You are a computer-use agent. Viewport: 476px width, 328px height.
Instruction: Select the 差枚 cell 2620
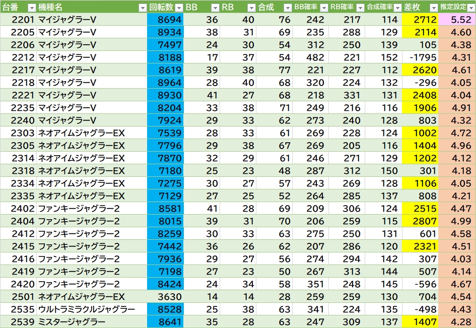pyautogui.click(x=420, y=70)
